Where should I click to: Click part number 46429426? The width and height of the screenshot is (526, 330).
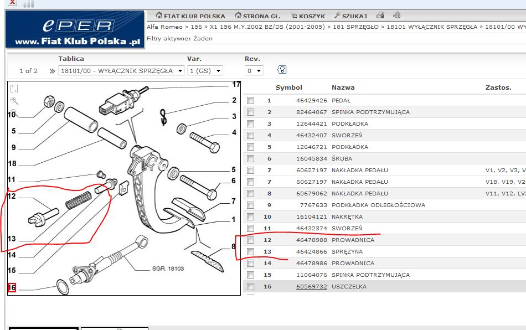point(311,101)
